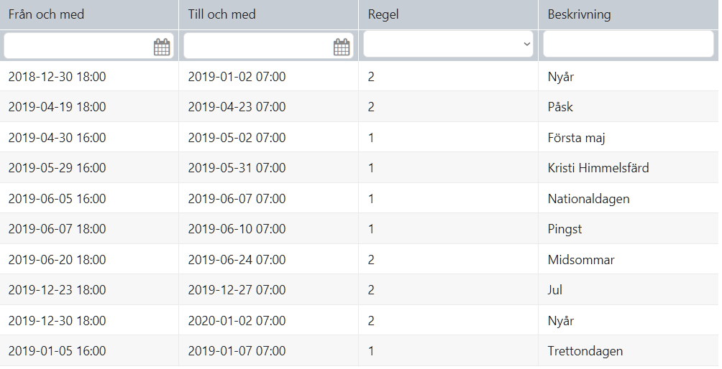Sort by Beskrivning column header
The image size is (722, 369).
pyautogui.click(x=579, y=14)
